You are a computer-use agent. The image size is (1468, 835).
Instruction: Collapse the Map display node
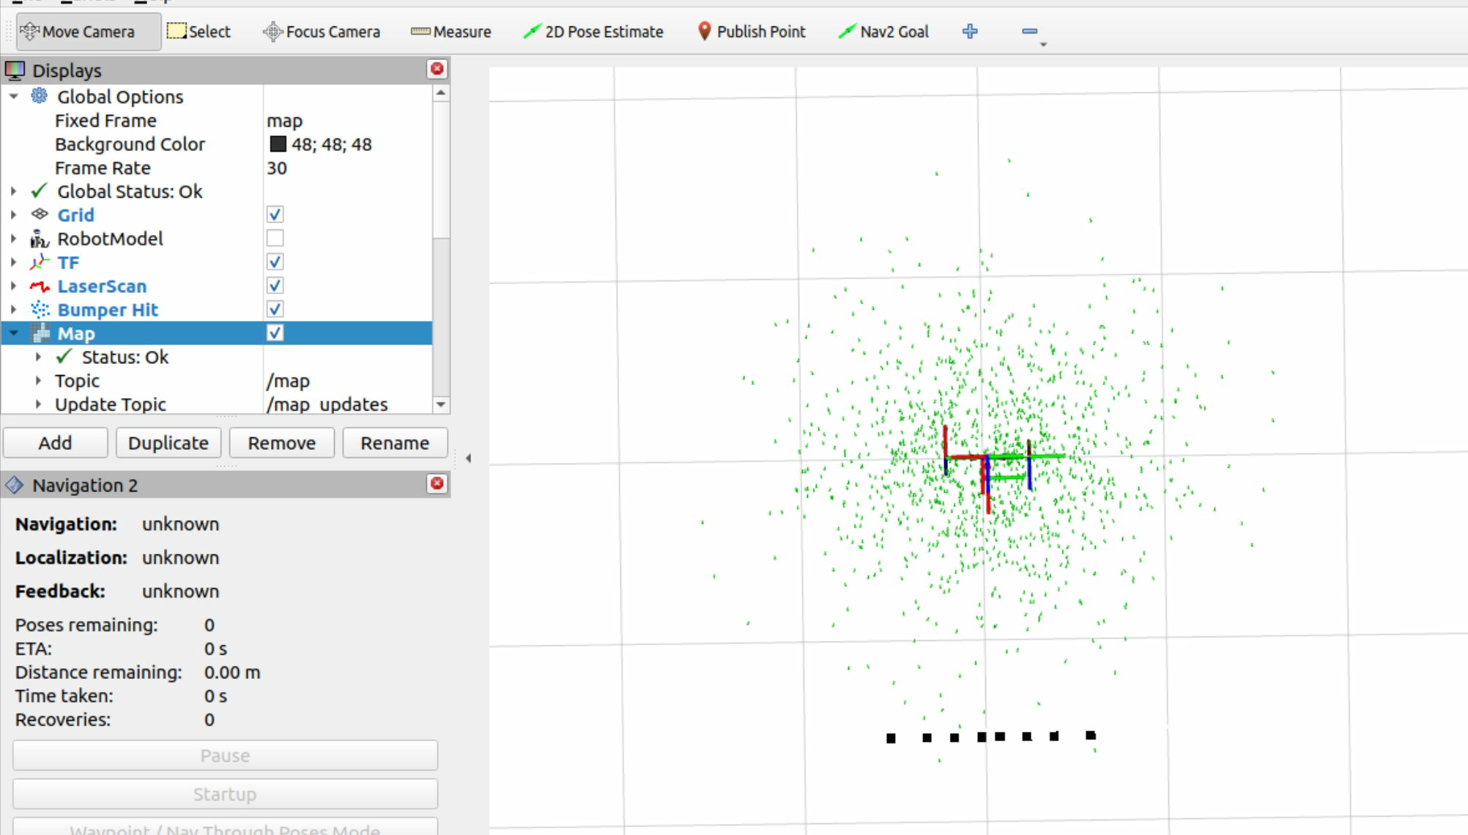pyautogui.click(x=13, y=333)
